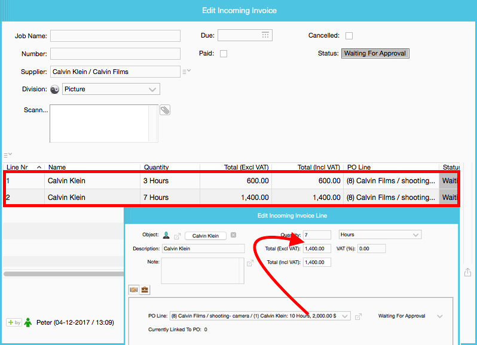The height and width of the screenshot is (345, 477).
Task: Click the Calvin Klein object button
Action: 206,236
